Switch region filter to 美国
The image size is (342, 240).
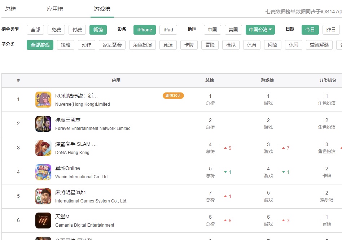[x=233, y=30]
